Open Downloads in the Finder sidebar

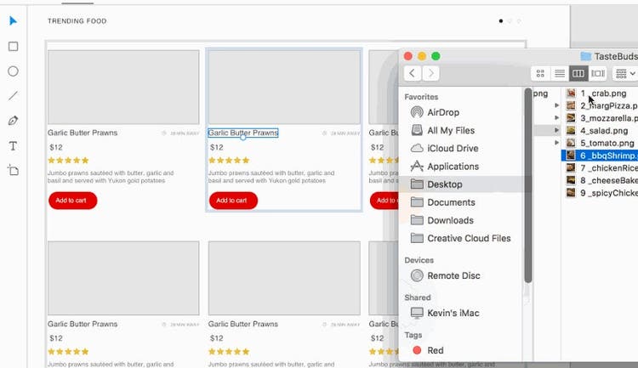point(450,220)
